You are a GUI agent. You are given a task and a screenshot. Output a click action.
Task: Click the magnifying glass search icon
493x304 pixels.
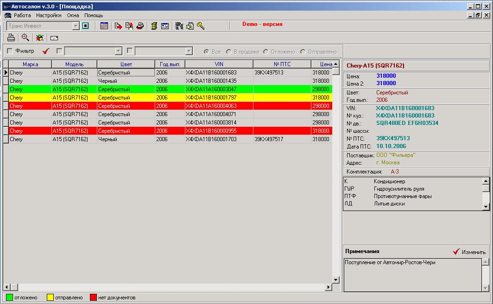25,37
